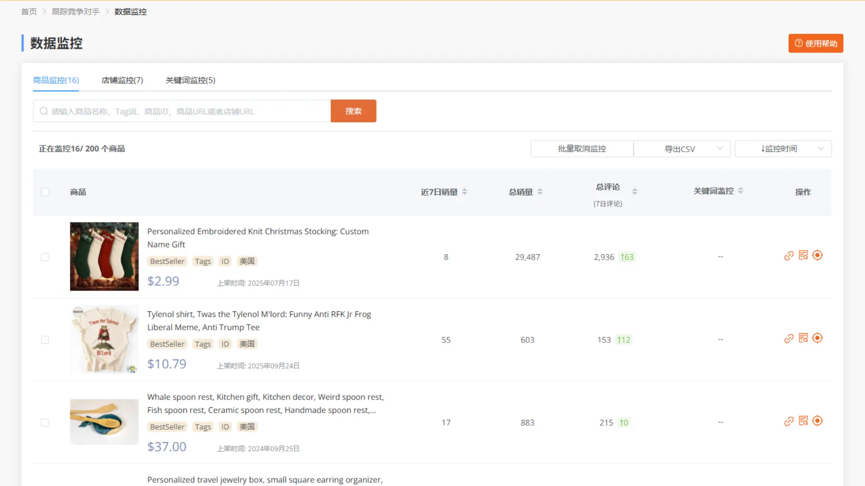865x486 pixels.
Task: Open the 跟踪竞争对手 breadcrumb link
Action: (76, 11)
